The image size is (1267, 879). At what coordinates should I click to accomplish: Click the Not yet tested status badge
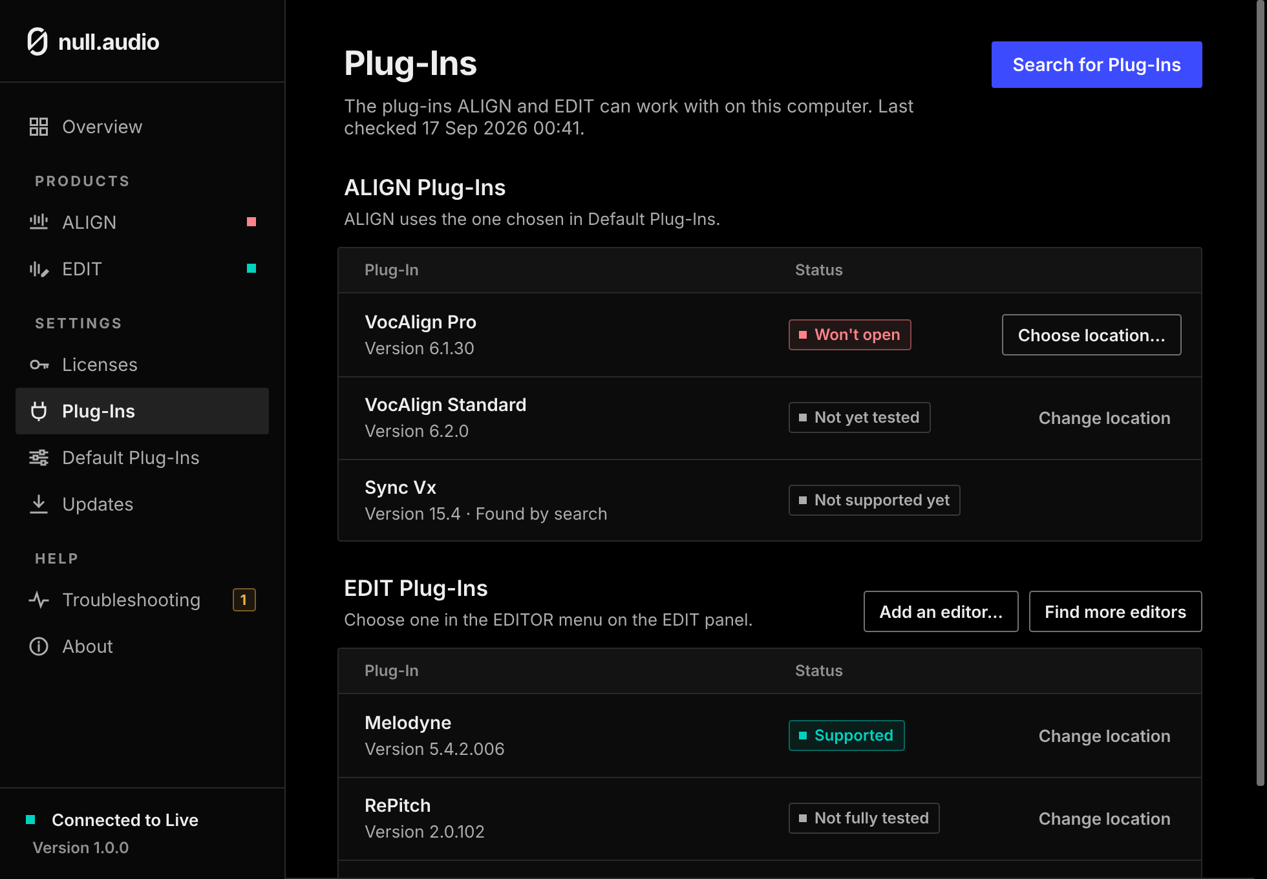click(859, 418)
